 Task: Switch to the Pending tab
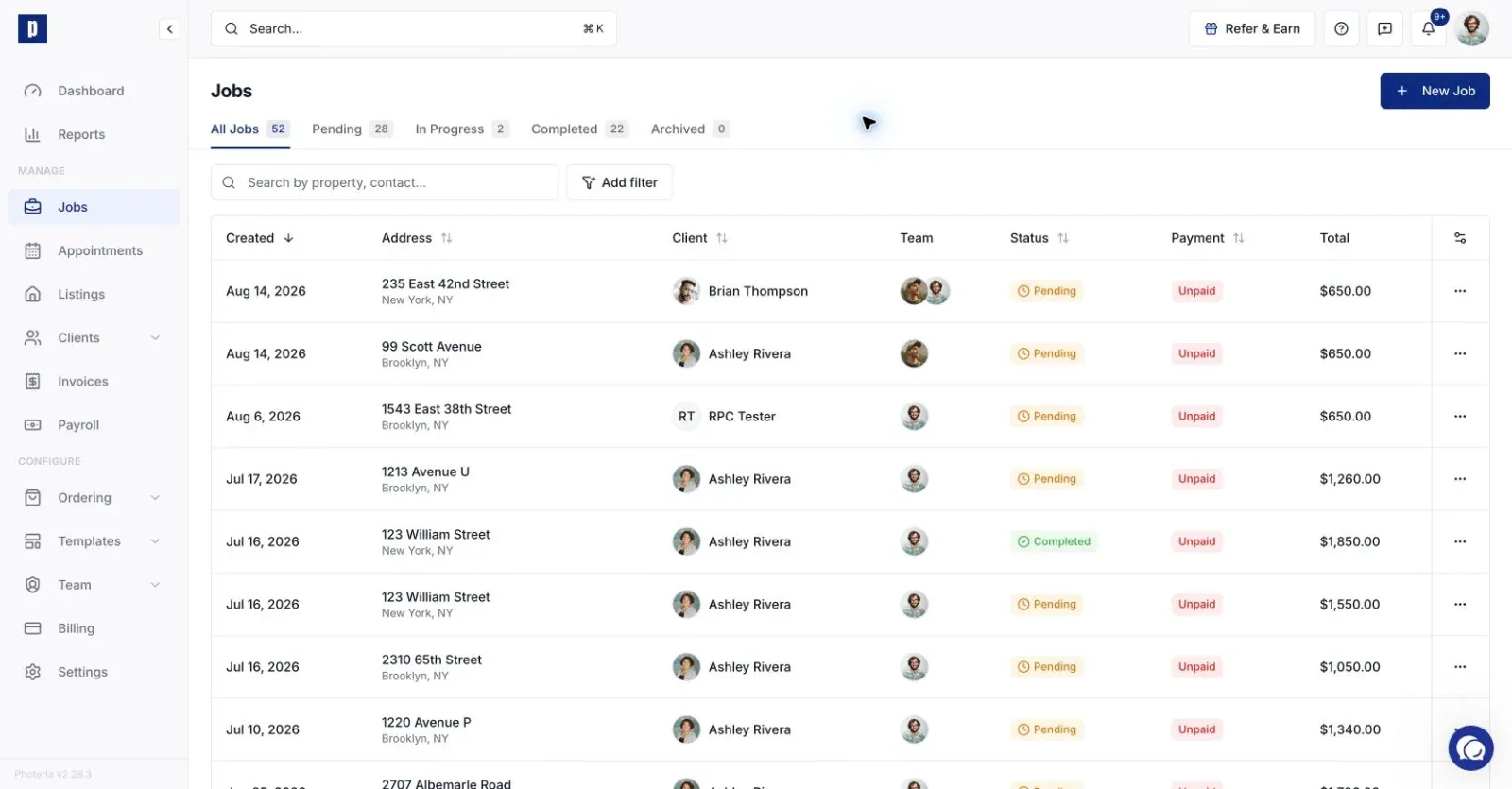[x=352, y=129]
